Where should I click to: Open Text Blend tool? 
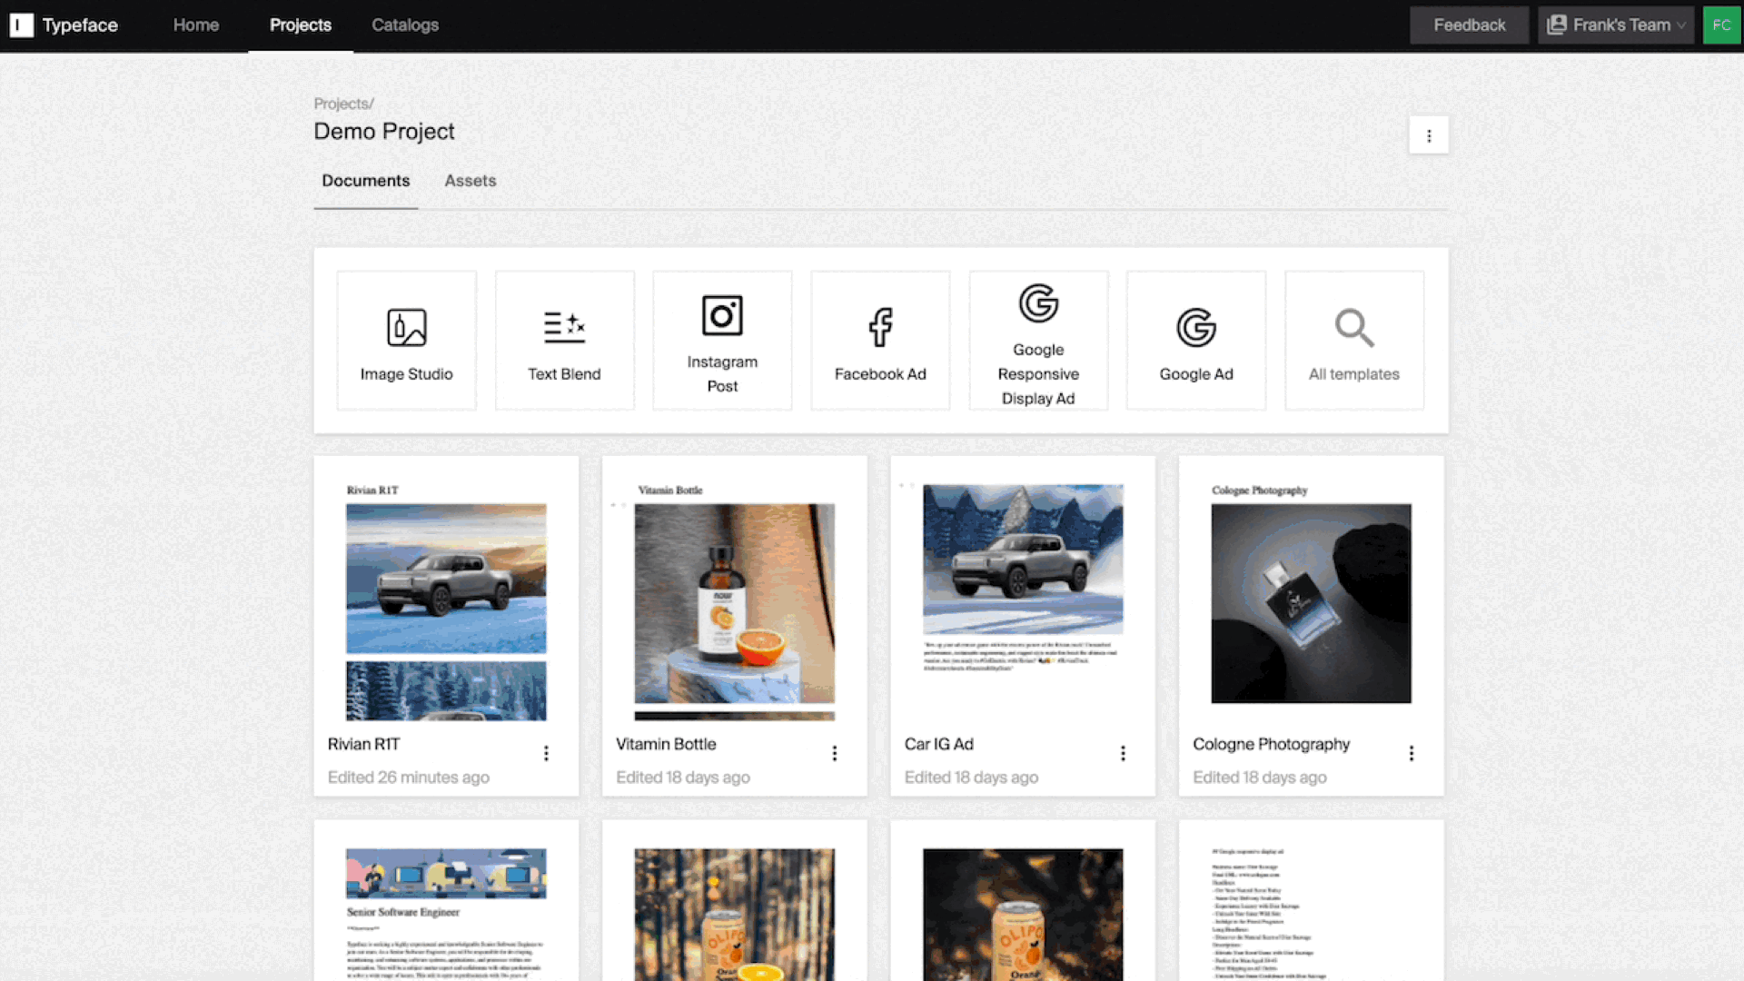coord(563,341)
